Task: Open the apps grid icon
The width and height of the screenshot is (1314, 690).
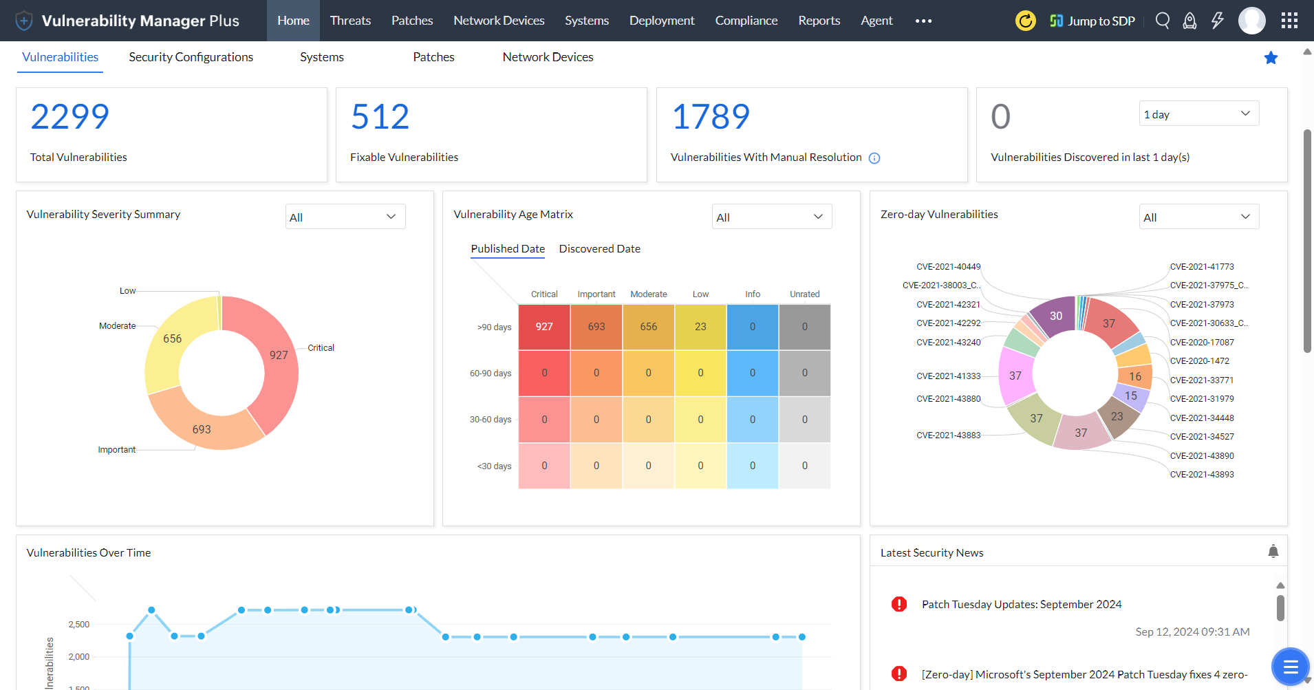Action: (x=1289, y=21)
